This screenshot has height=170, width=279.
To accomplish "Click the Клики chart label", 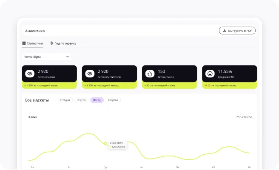I will (33, 117).
